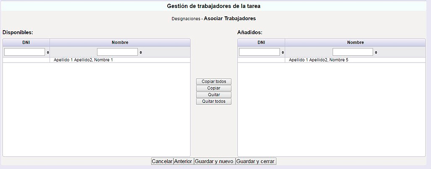Select row Apellido 1 Apellido2, Nombre 5

click(331, 60)
